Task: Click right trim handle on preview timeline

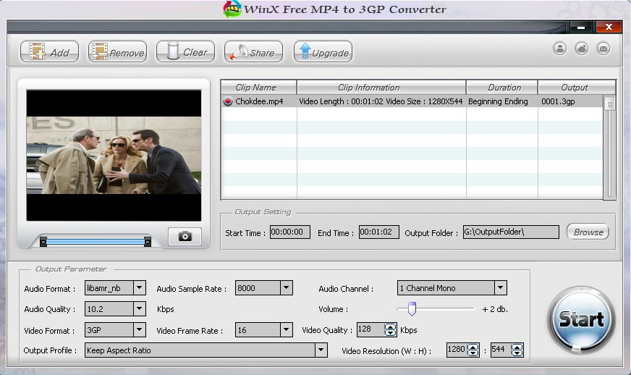Action: click(x=148, y=242)
